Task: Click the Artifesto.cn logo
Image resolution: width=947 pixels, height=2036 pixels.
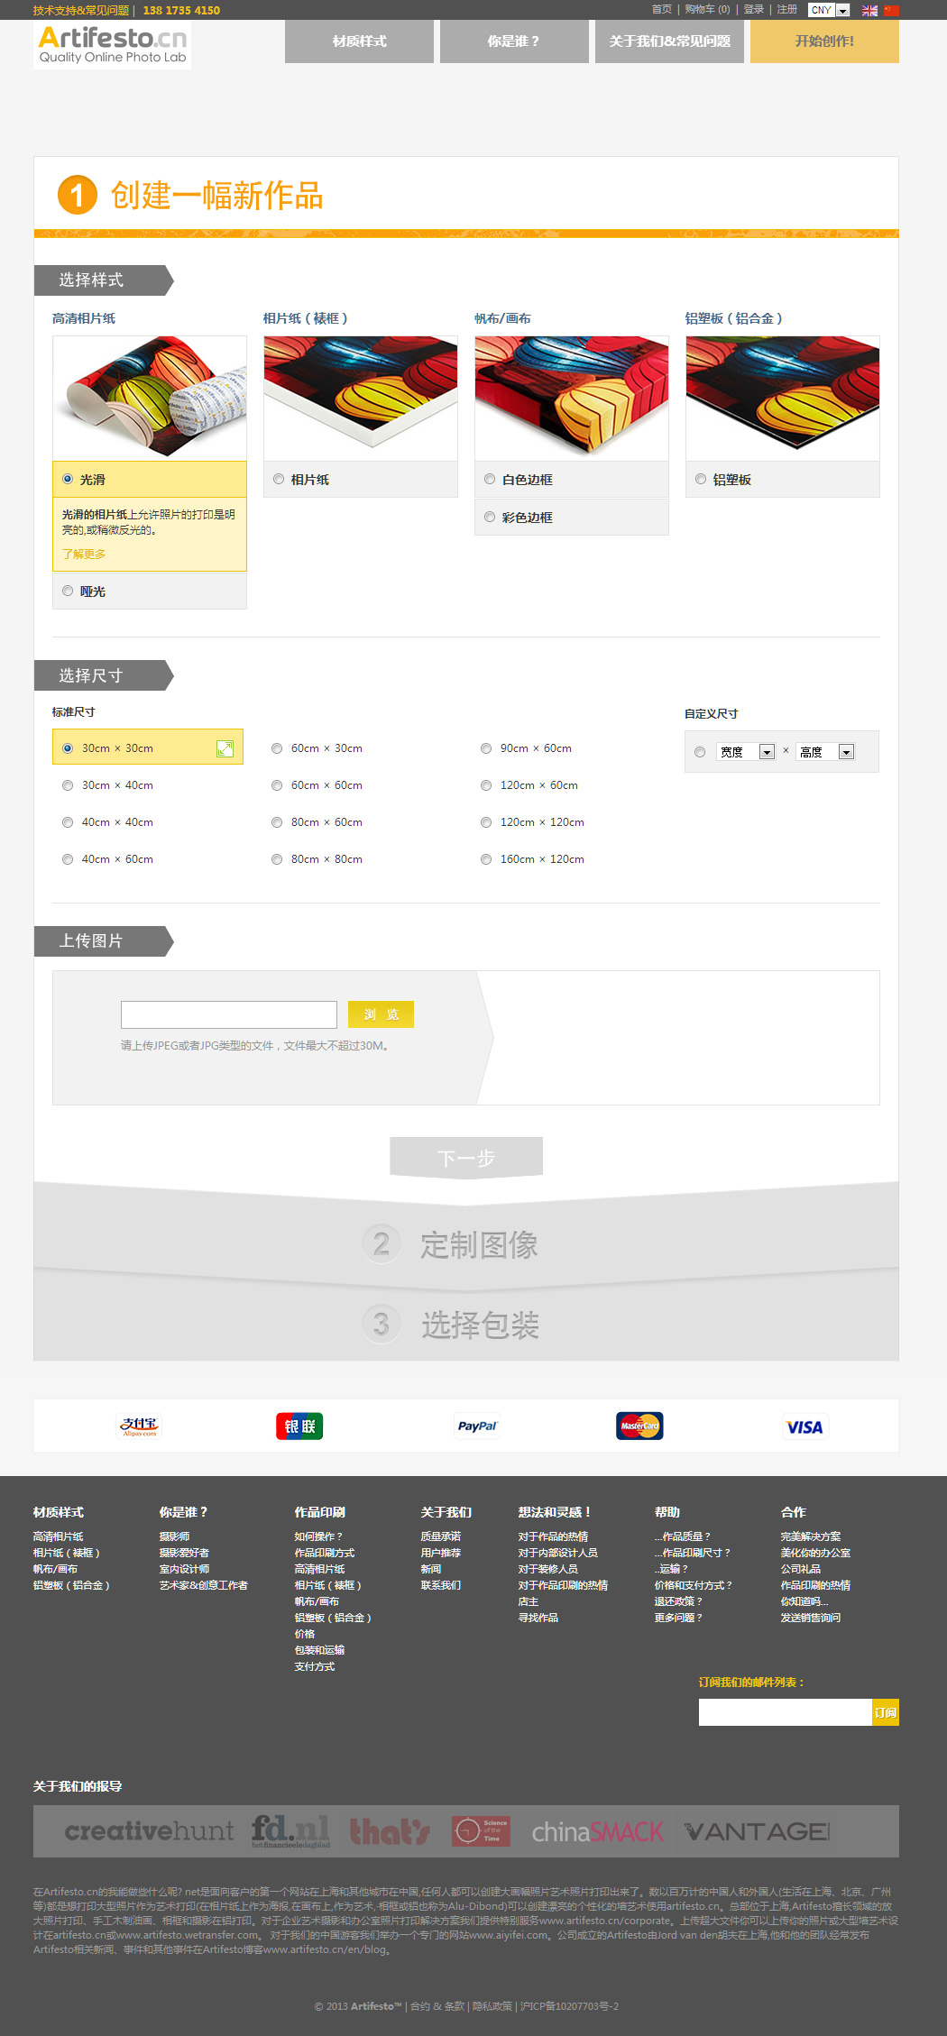Action: pyautogui.click(x=113, y=44)
